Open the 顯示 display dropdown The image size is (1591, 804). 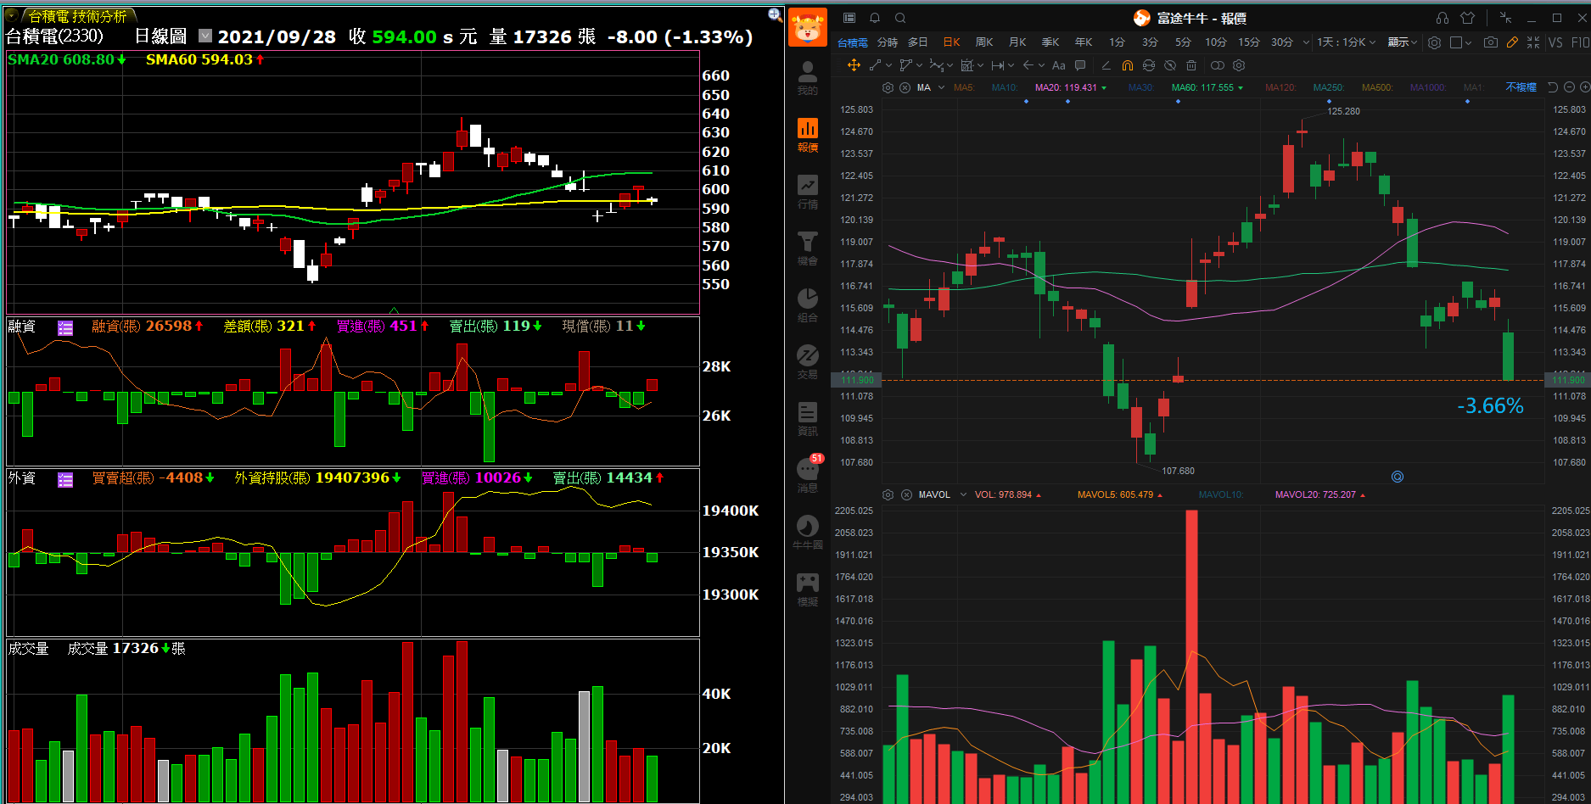[x=1402, y=42]
